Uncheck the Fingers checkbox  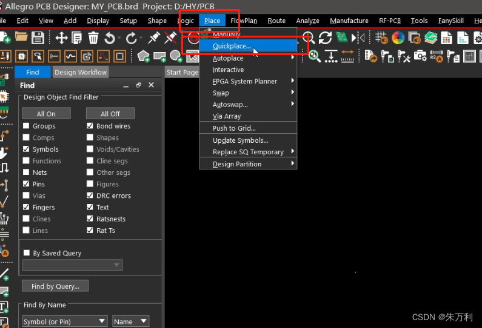27,207
